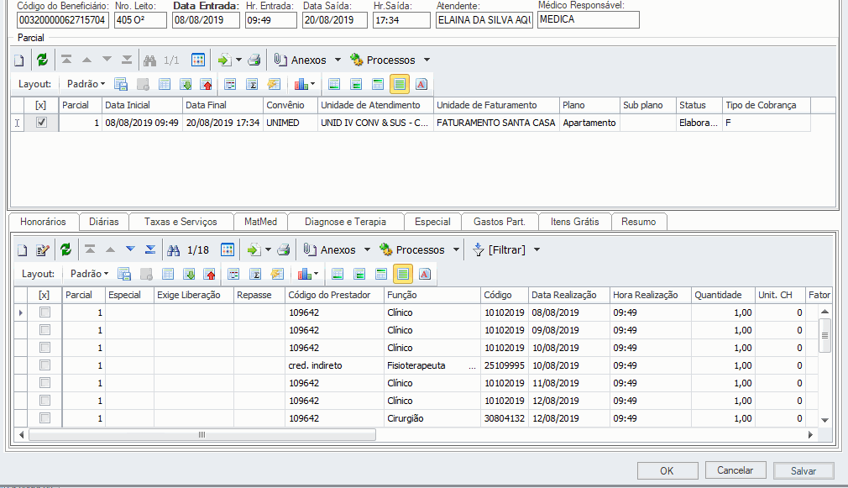
Task: Toggle [x] select-all header in Honorários grid
Action: click(x=44, y=295)
